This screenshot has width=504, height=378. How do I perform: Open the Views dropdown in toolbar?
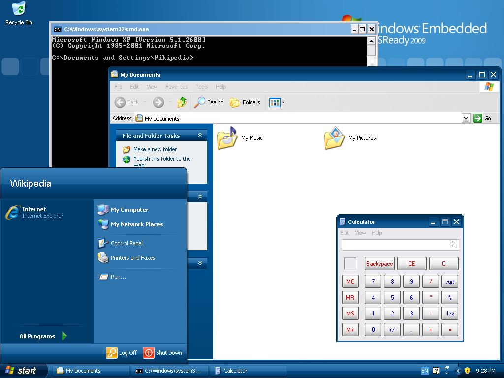click(x=277, y=102)
